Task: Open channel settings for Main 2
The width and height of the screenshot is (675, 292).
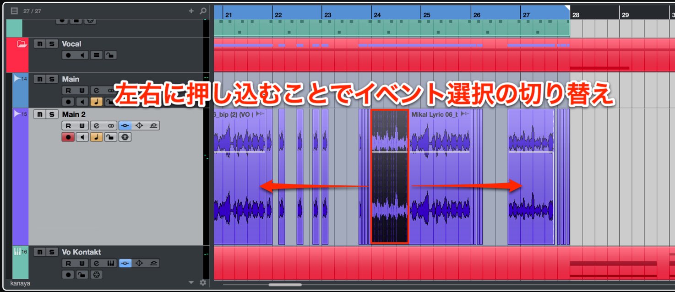Action: pos(96,125)
